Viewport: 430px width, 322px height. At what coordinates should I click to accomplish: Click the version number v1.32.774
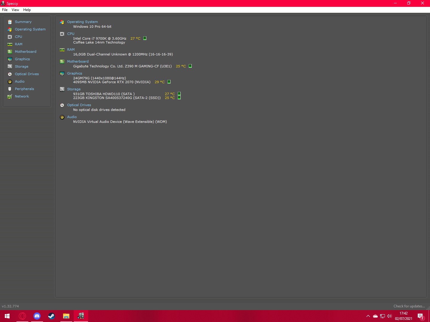(10, 306)
